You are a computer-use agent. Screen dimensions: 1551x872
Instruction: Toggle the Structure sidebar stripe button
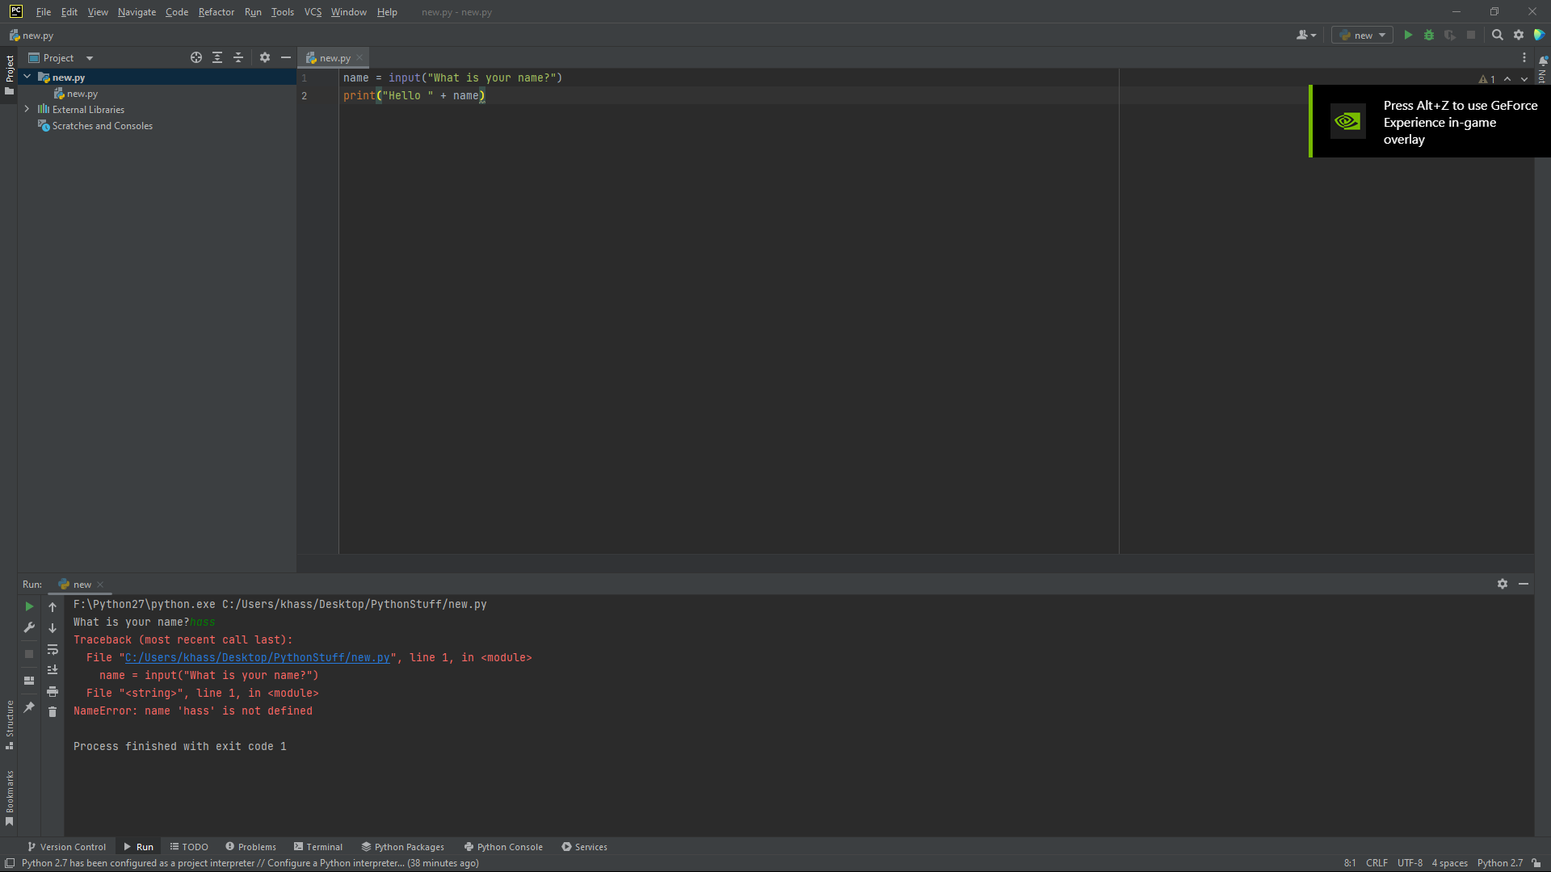coord(9,724)
